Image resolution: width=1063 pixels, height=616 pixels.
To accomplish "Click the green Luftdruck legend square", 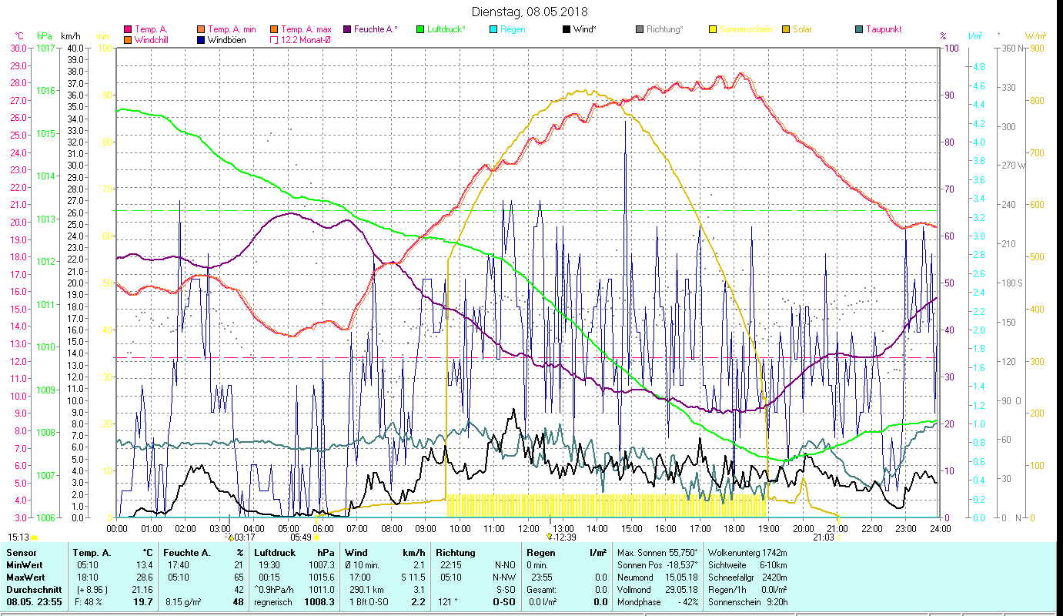I will pos(420,30).
